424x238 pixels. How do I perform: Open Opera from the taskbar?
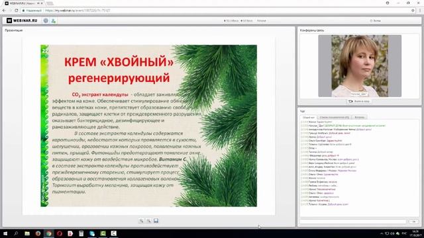60,233
